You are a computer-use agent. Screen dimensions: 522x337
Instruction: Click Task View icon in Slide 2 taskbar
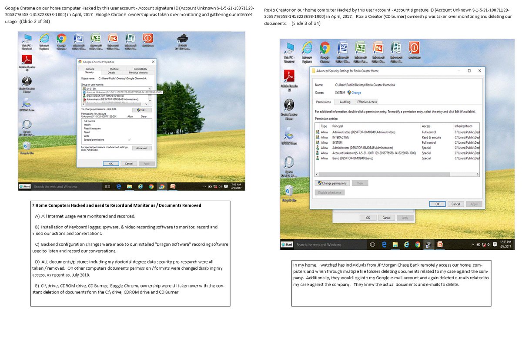click(107, 186)
